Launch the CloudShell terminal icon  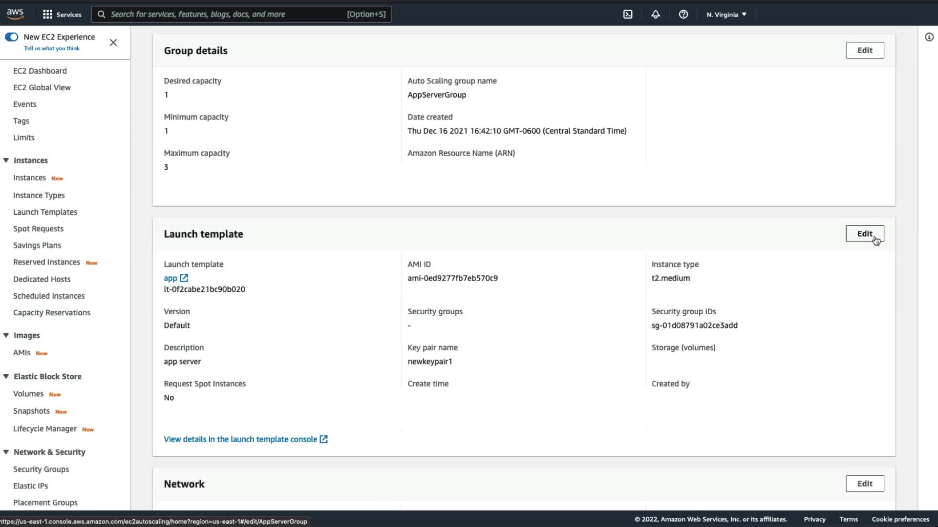(x=628, y=14)
